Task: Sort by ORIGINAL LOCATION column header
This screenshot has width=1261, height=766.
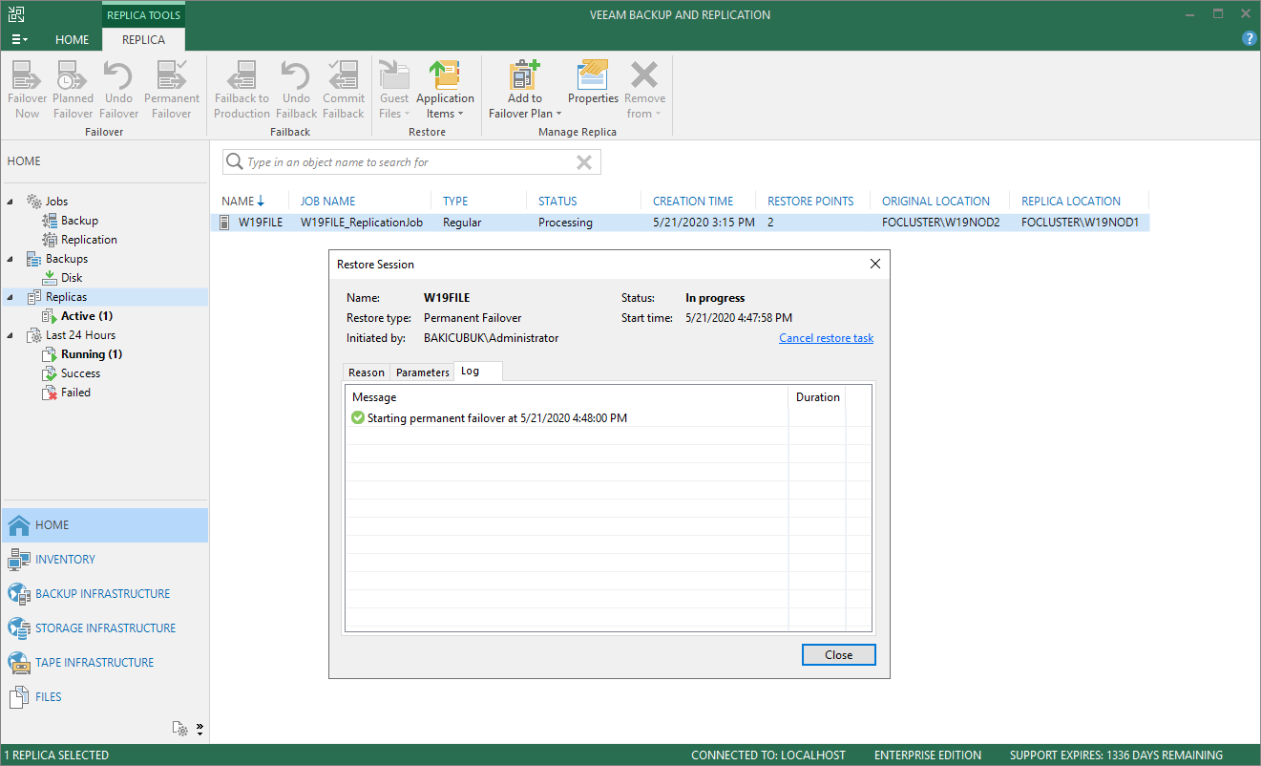Action: point(935,202)
